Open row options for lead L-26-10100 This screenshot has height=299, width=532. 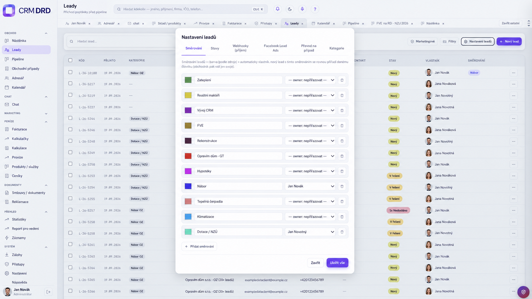coord(514,73)
